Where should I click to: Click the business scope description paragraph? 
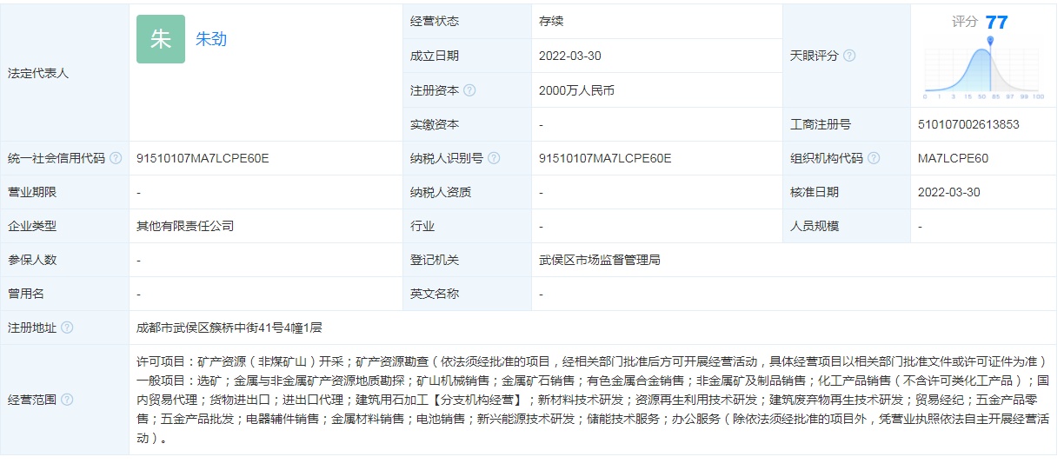click(x=591, y=400)
